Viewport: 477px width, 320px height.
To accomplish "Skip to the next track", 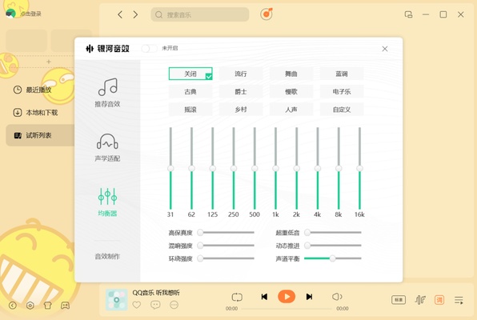I will click(x=309, y=297).
